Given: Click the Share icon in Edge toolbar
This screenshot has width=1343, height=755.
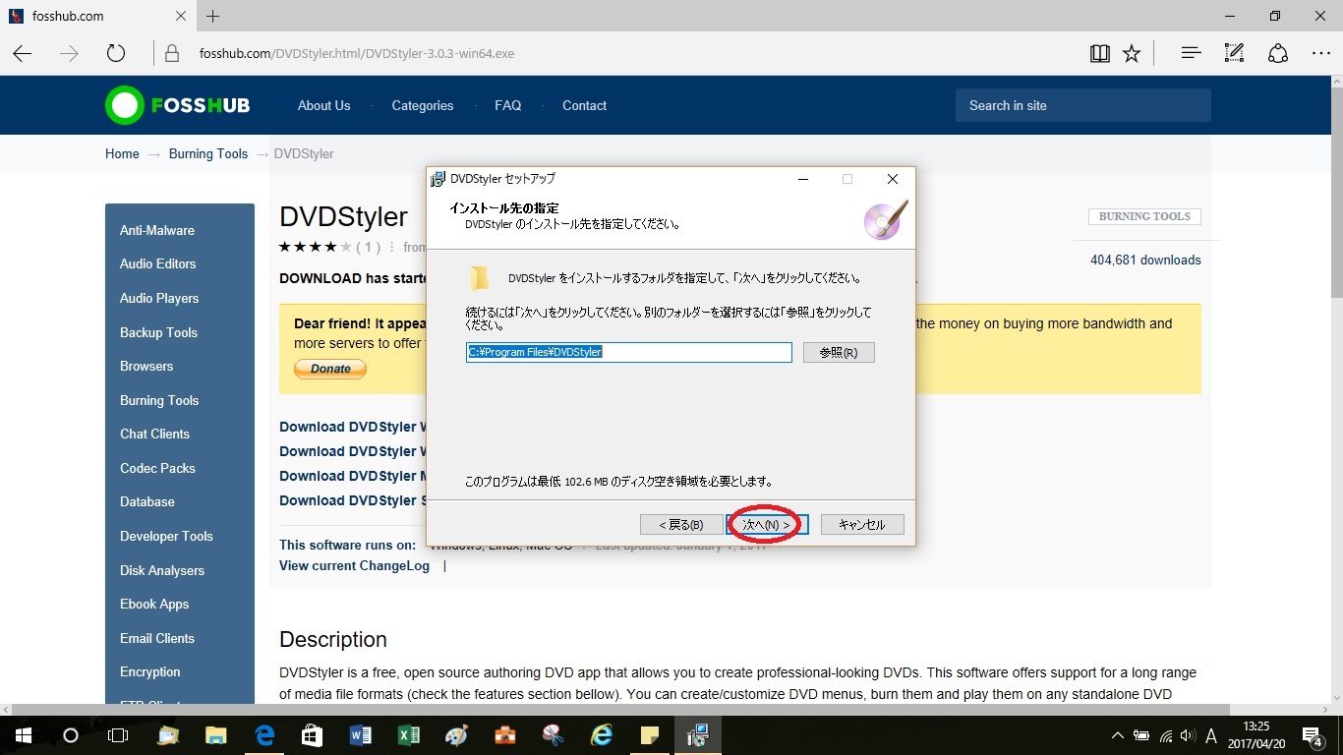Looking at the screenshot, I should click(x=1277, y=53).
